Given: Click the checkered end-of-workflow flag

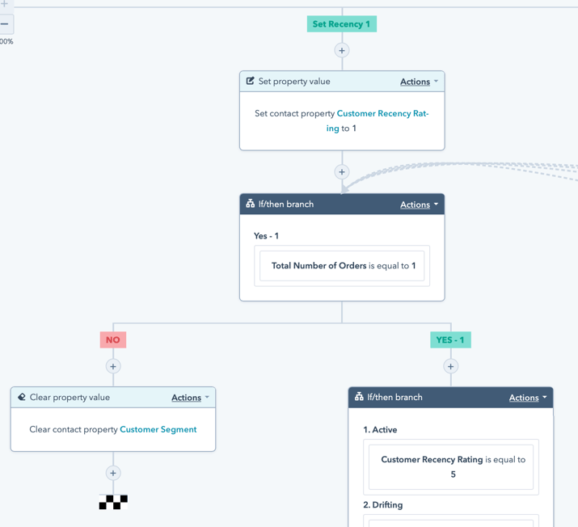Looking at the screenshot, I should tap(113, 502).
